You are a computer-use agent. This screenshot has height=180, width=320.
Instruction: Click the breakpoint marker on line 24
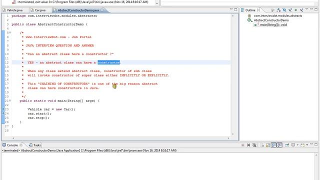click(x=3, y=113)
